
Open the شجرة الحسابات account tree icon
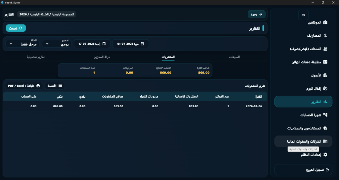325,115
